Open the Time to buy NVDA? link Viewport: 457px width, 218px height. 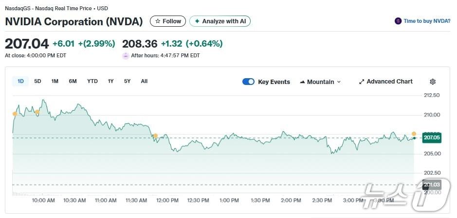426,21
